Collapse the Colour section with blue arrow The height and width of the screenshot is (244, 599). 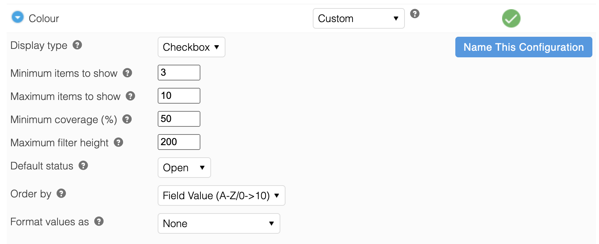[18, 17]
